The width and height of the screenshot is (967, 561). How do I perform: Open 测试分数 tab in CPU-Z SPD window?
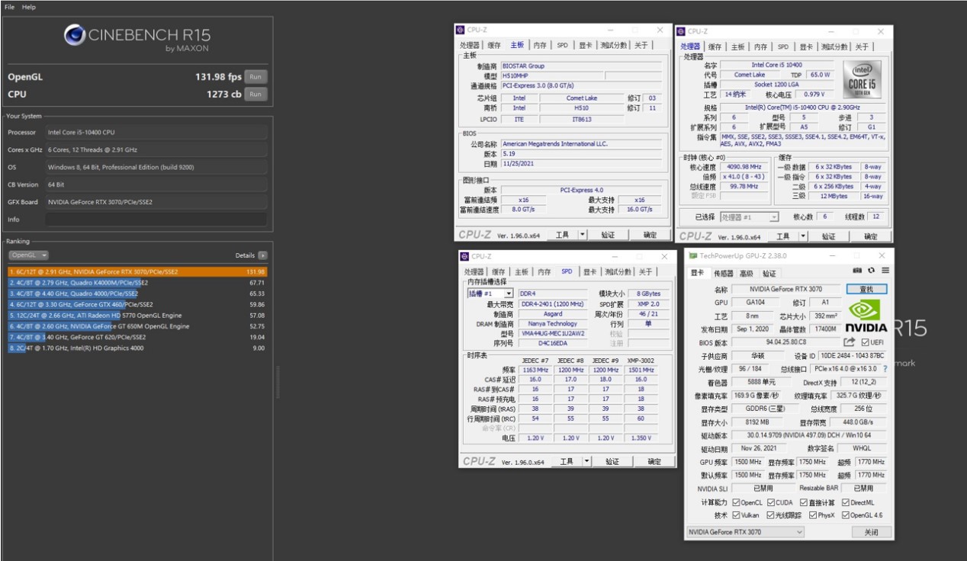[x=618, y=271]
